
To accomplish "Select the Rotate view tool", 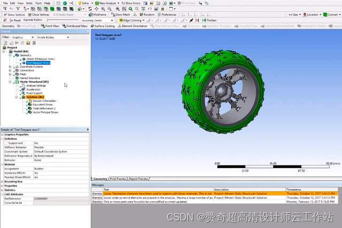I will [x=90, y=9].
